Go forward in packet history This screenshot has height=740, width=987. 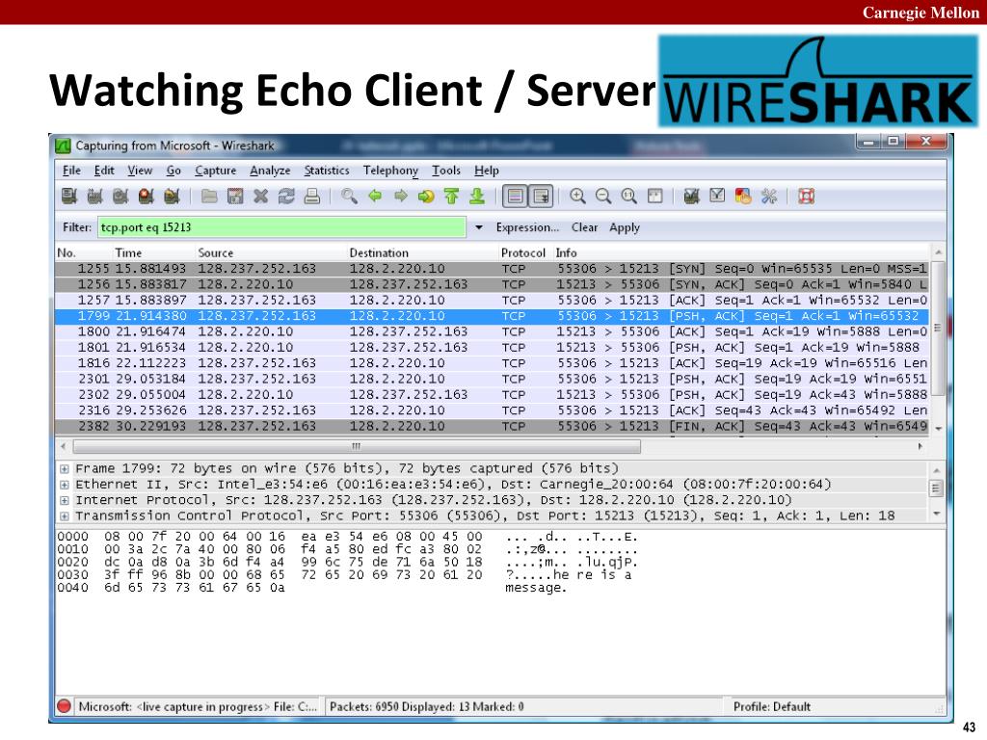[x=400, y=197]
